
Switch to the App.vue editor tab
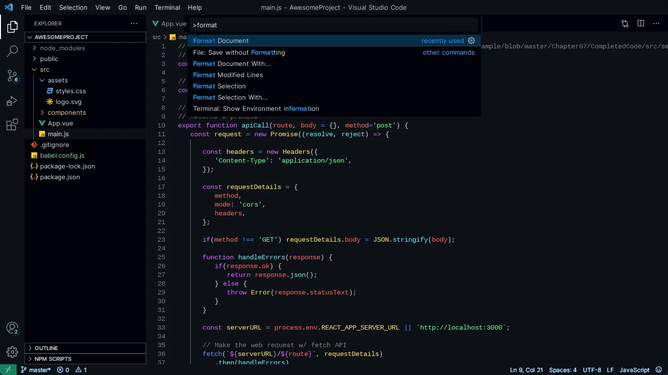(169, 23)
